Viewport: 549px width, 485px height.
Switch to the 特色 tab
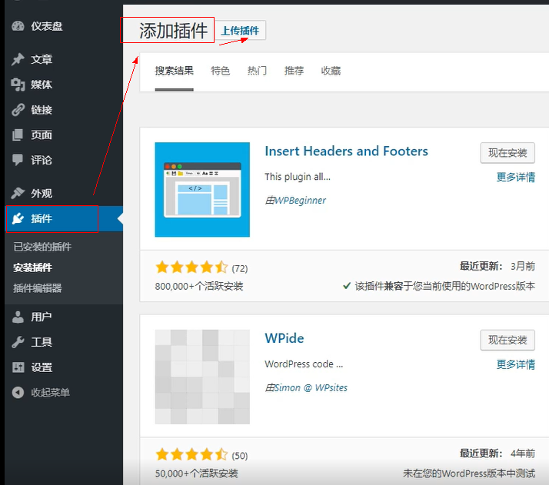220,71
